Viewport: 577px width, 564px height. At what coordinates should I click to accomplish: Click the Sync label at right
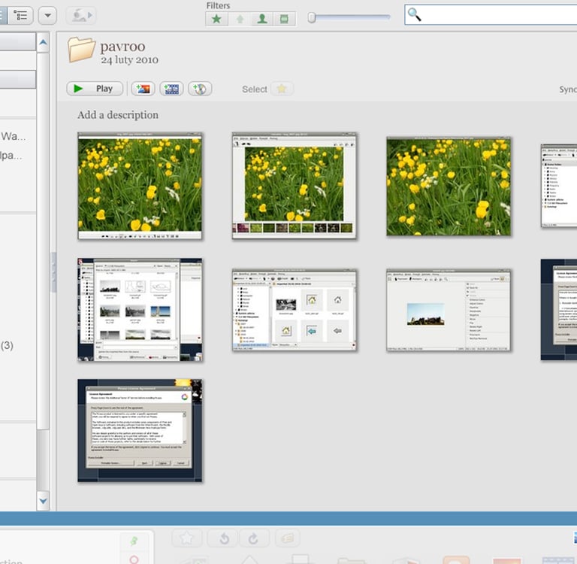(568, 89)
